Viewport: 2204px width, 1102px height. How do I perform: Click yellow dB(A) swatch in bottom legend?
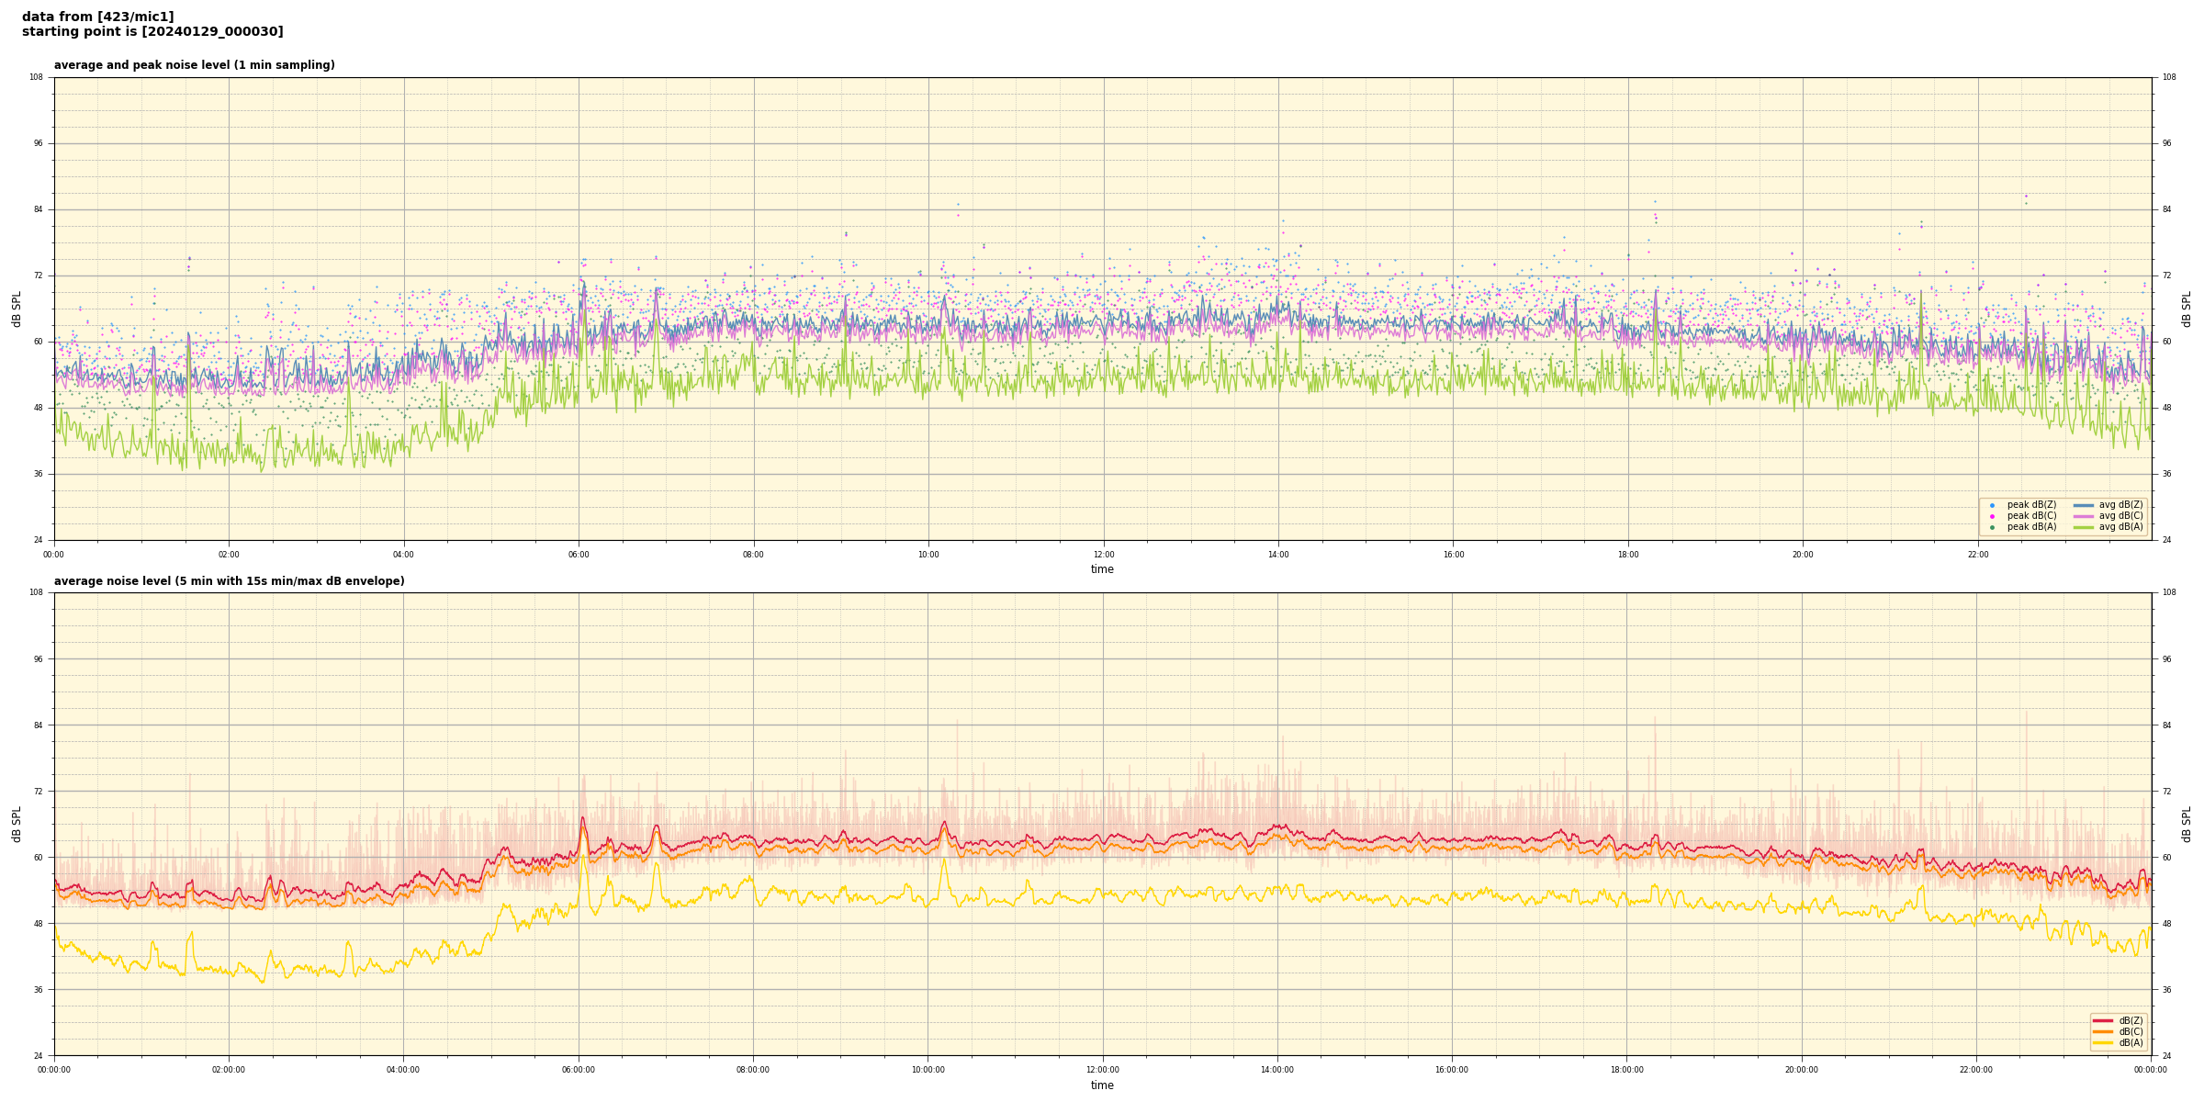pos(2103,1042)
